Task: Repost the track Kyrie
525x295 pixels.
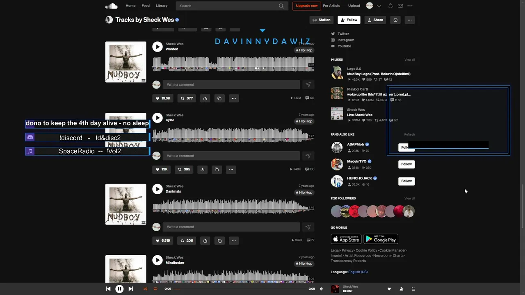Action: click(x=184, y=169)
